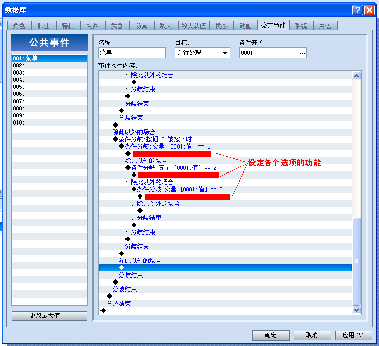Select the 动画 tab
This screenshot has width=379, height=346.
245,26
